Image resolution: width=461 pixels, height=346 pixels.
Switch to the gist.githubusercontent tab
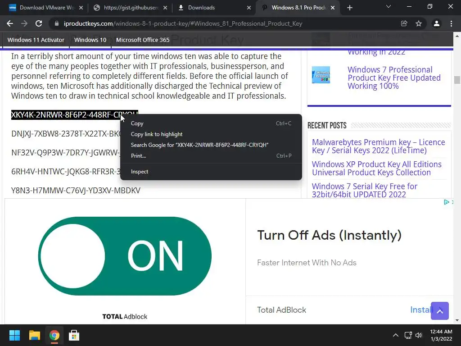pos(131,8)
